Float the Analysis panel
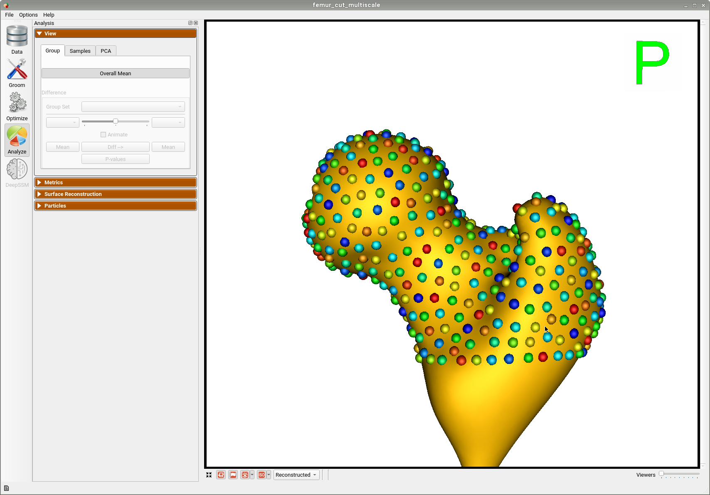 pyautogui.click(x=190, y=23)
